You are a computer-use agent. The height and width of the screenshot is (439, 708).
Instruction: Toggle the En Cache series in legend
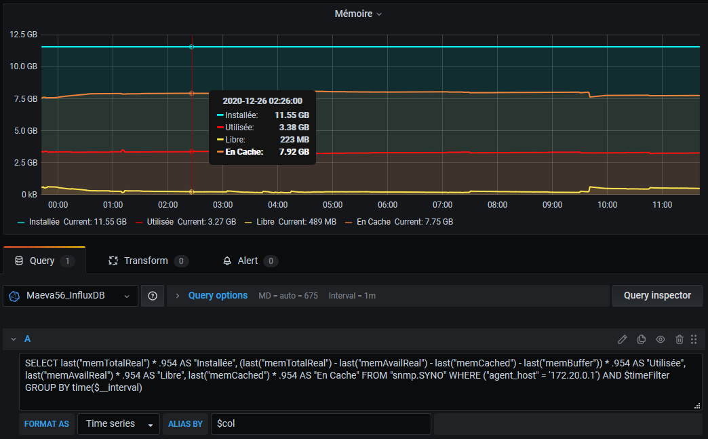tap(374, 222)
